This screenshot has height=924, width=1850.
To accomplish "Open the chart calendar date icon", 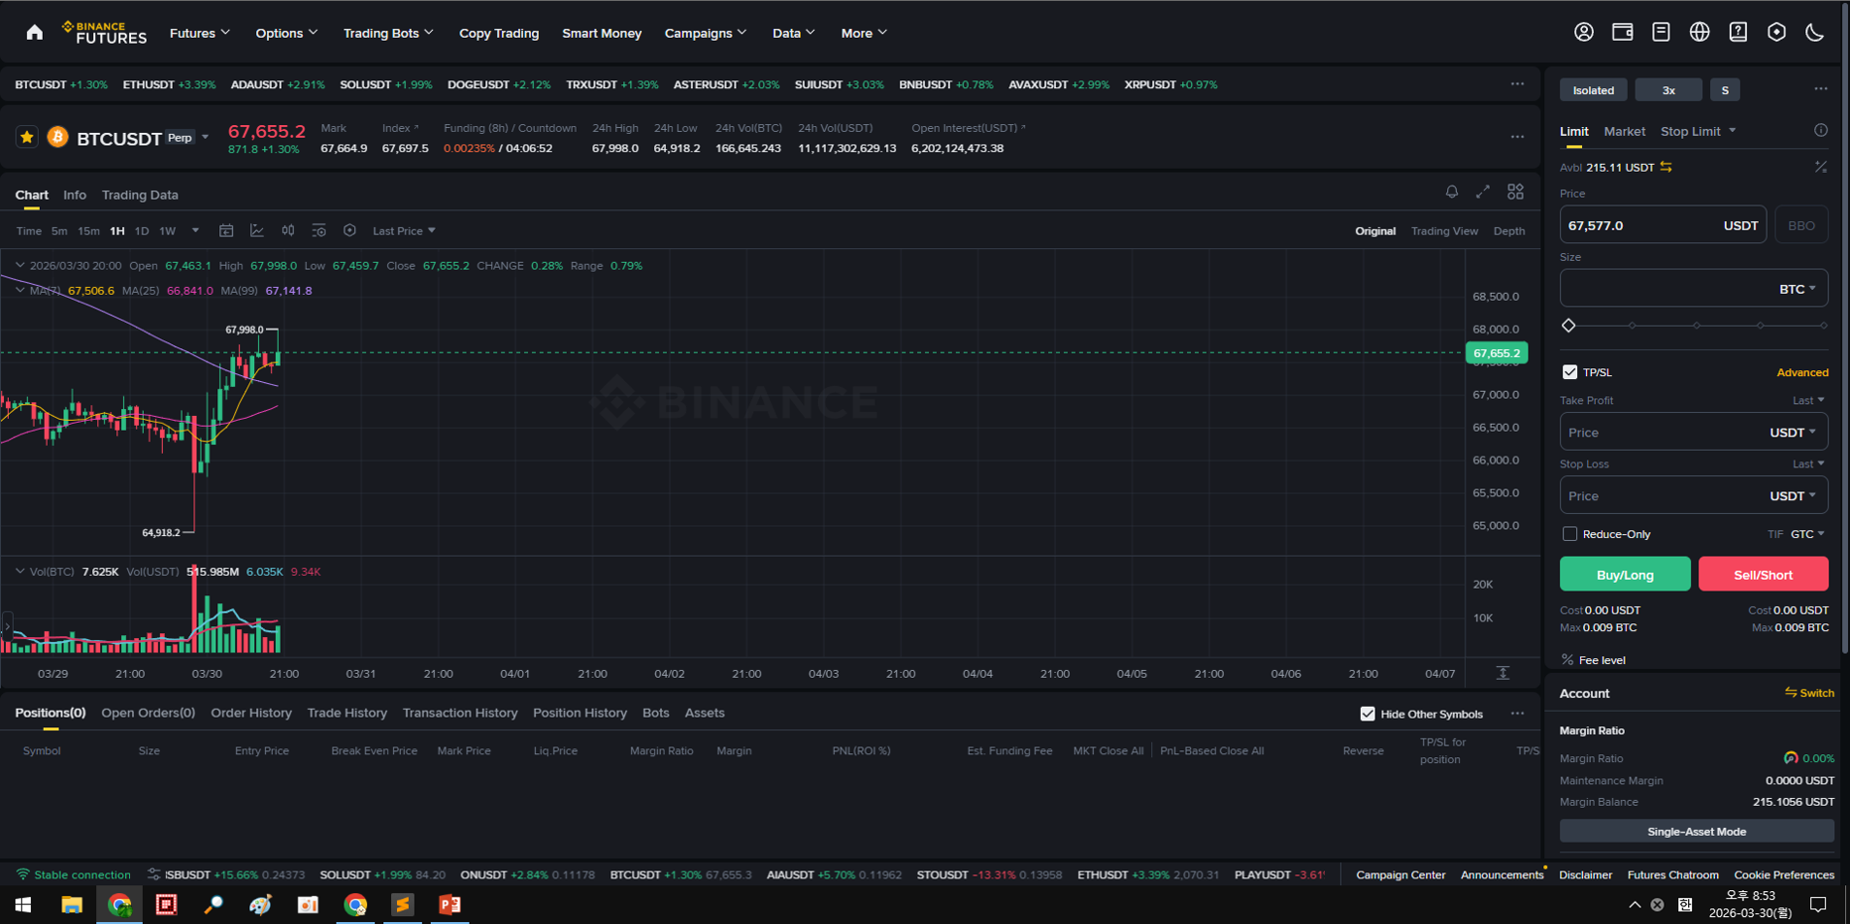I will 226,230.
